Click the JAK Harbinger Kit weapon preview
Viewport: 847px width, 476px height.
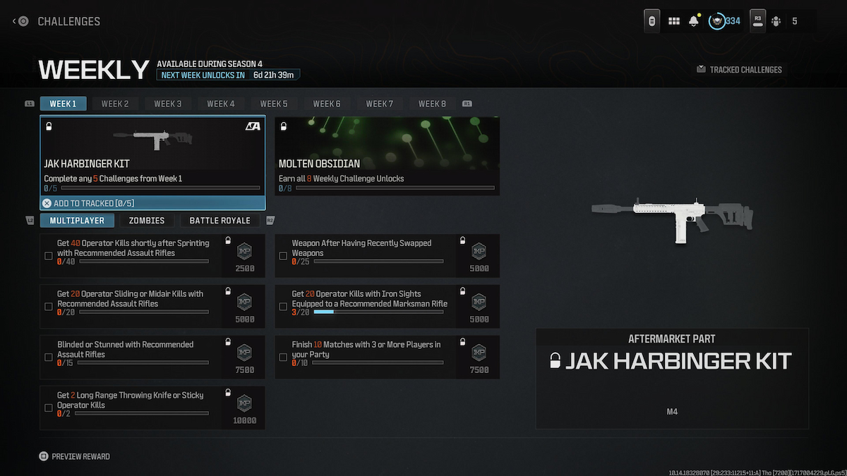672,217
